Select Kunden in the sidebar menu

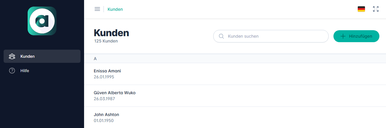pos(42,56)
